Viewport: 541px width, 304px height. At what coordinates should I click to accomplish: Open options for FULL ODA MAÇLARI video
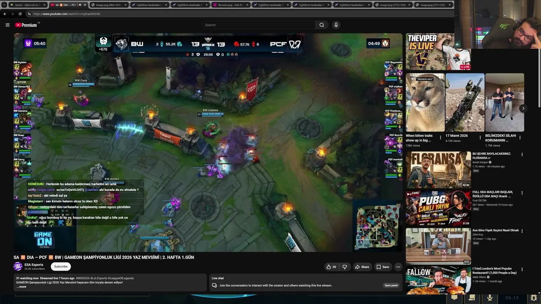pos(522,193)
